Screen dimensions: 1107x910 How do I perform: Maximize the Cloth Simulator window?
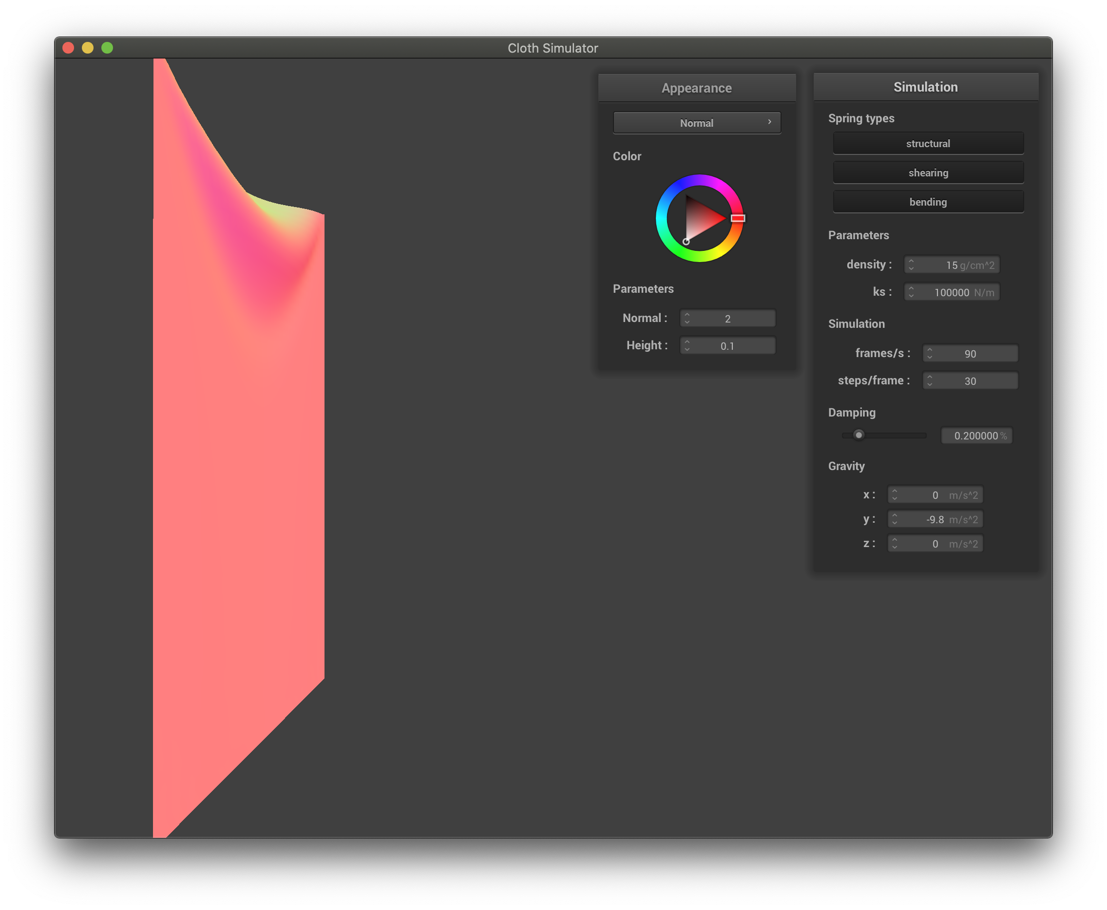coord(107,48)
